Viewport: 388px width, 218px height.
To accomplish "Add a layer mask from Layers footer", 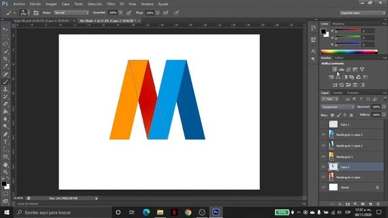I will [x=347, y=204].
